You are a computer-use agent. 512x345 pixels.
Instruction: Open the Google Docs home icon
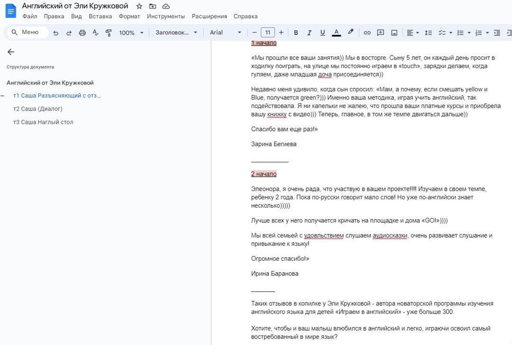point(10,11)
